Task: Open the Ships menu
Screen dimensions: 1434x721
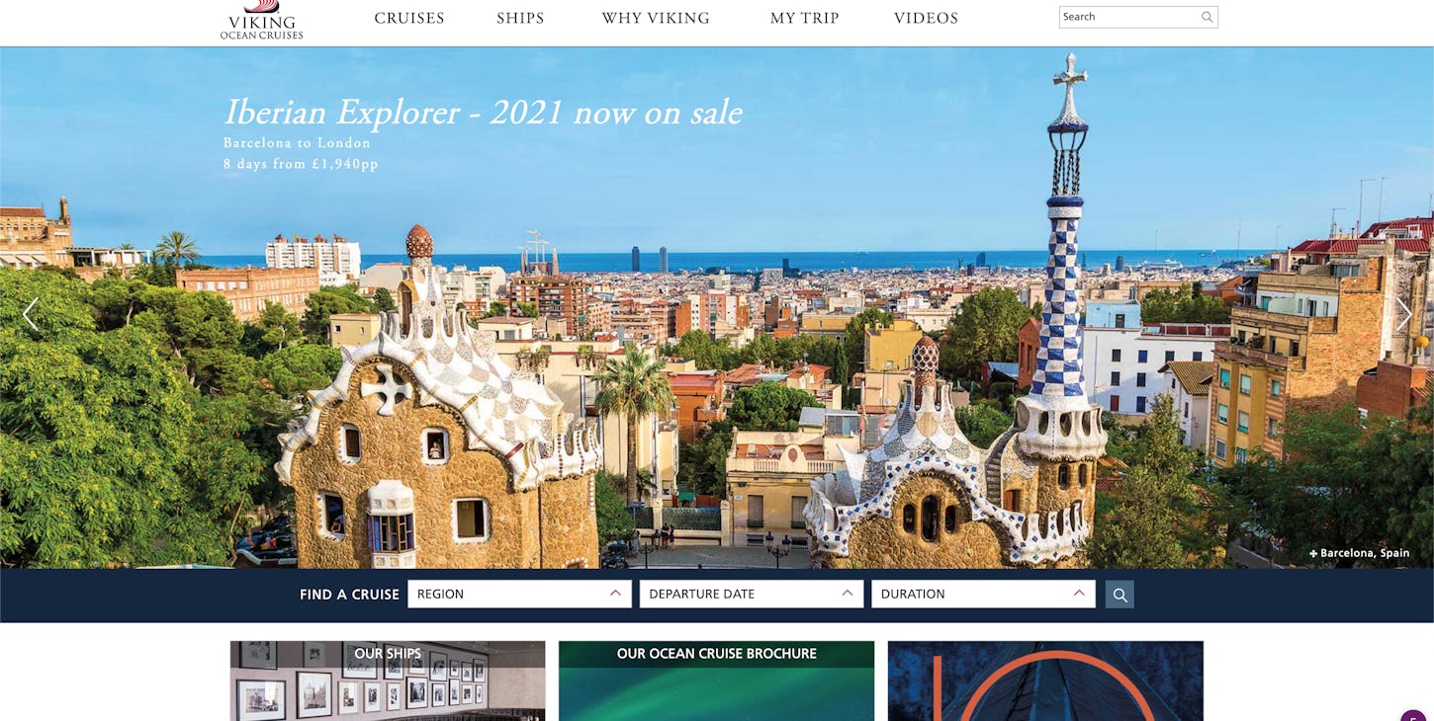Action: (x=520, y=18)
